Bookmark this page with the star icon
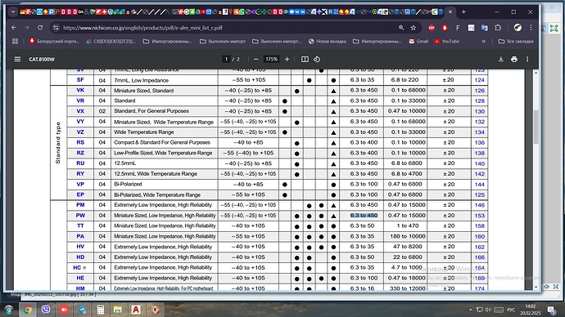This screenshot has height=317, width=565. coord(414,28)
